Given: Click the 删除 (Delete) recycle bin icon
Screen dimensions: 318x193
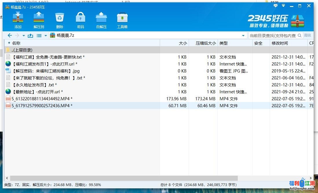Looking at the screenshot, I should click(60, 20).
